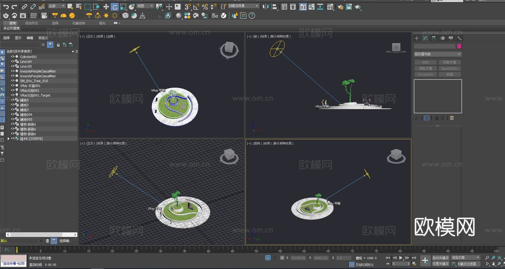
Task: Toggle visibility of 铺地005
Action: pos(13,119)
